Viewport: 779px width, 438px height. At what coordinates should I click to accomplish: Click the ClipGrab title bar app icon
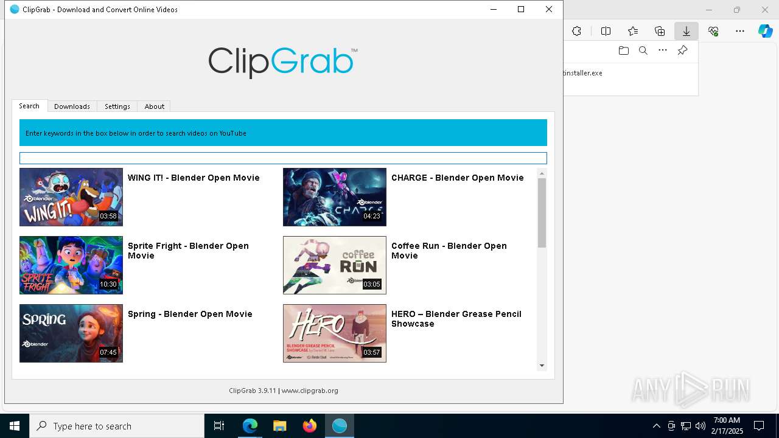[15, 9]
